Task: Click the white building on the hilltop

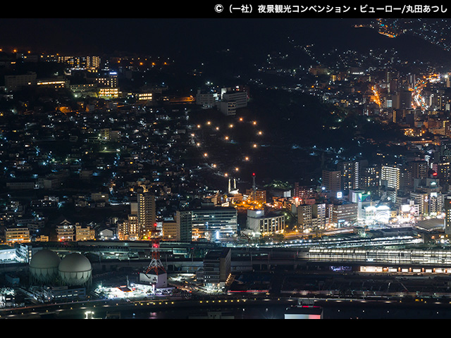Action: [231, 99]
